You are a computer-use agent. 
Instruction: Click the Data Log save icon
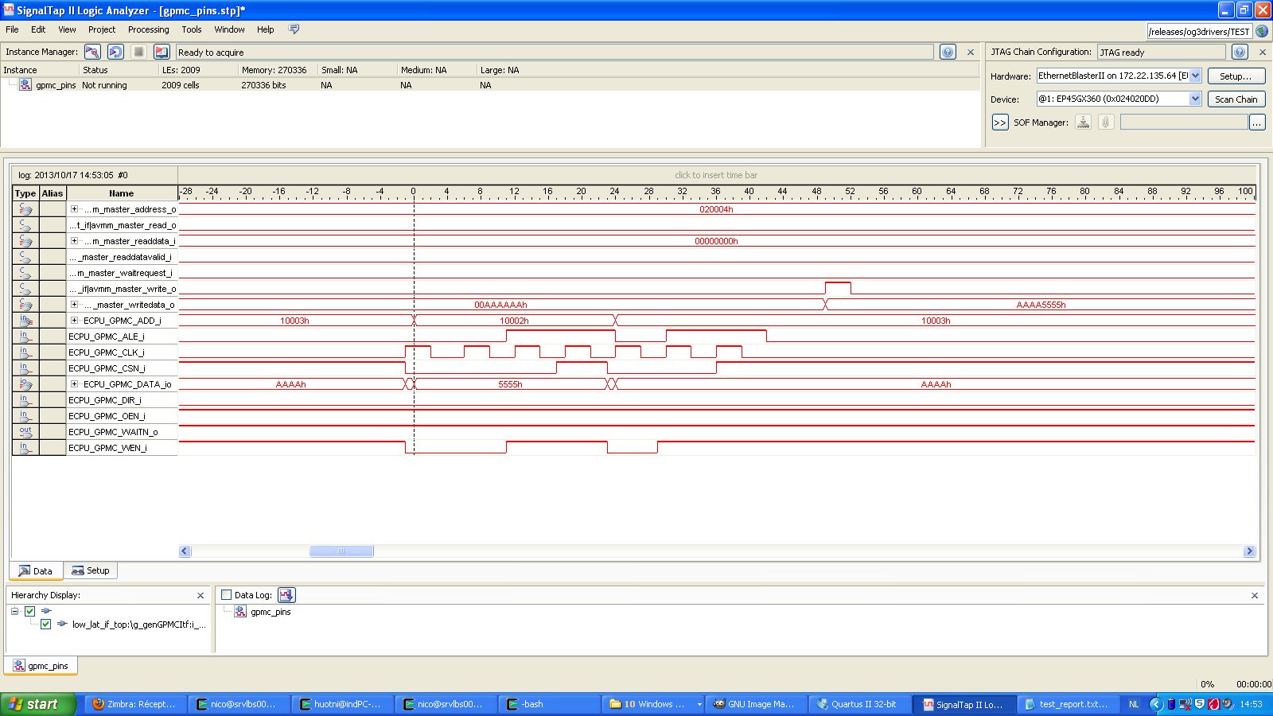point(286,595)
